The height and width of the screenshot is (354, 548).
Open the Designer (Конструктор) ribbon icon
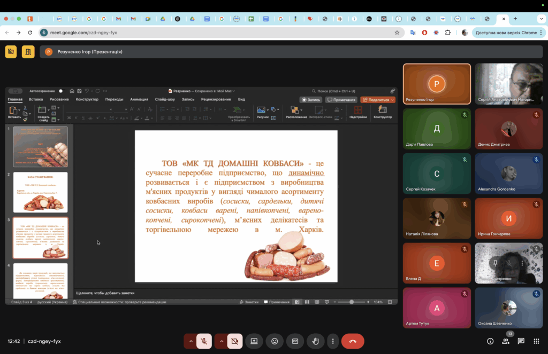pos(383,110)
